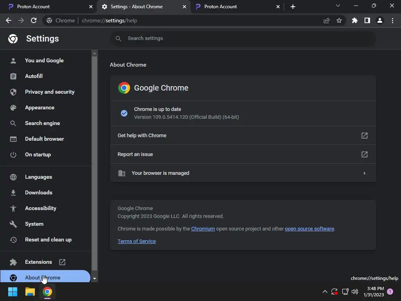Click the browser back arrow
Image resolution: width=401 pixels, height=301 pixels.
[9, 20]
